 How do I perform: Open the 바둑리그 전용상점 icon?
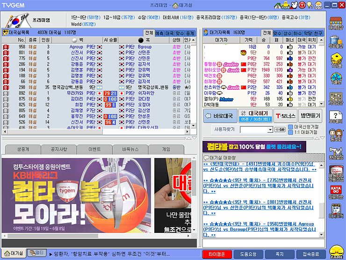click(x=336, y=173)
